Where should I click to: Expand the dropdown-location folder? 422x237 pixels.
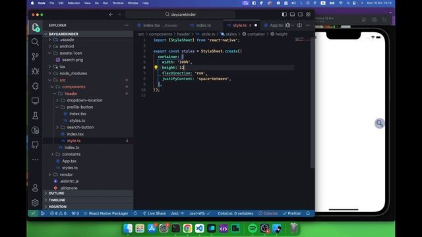[88, 100]
